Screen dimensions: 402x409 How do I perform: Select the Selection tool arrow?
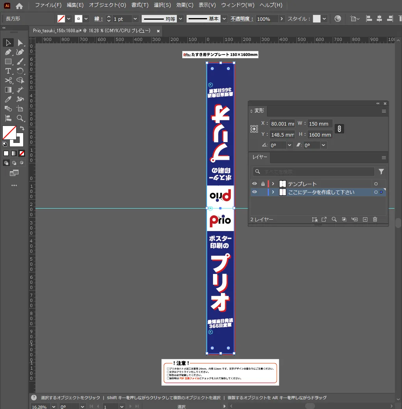[x=8, y=43]
